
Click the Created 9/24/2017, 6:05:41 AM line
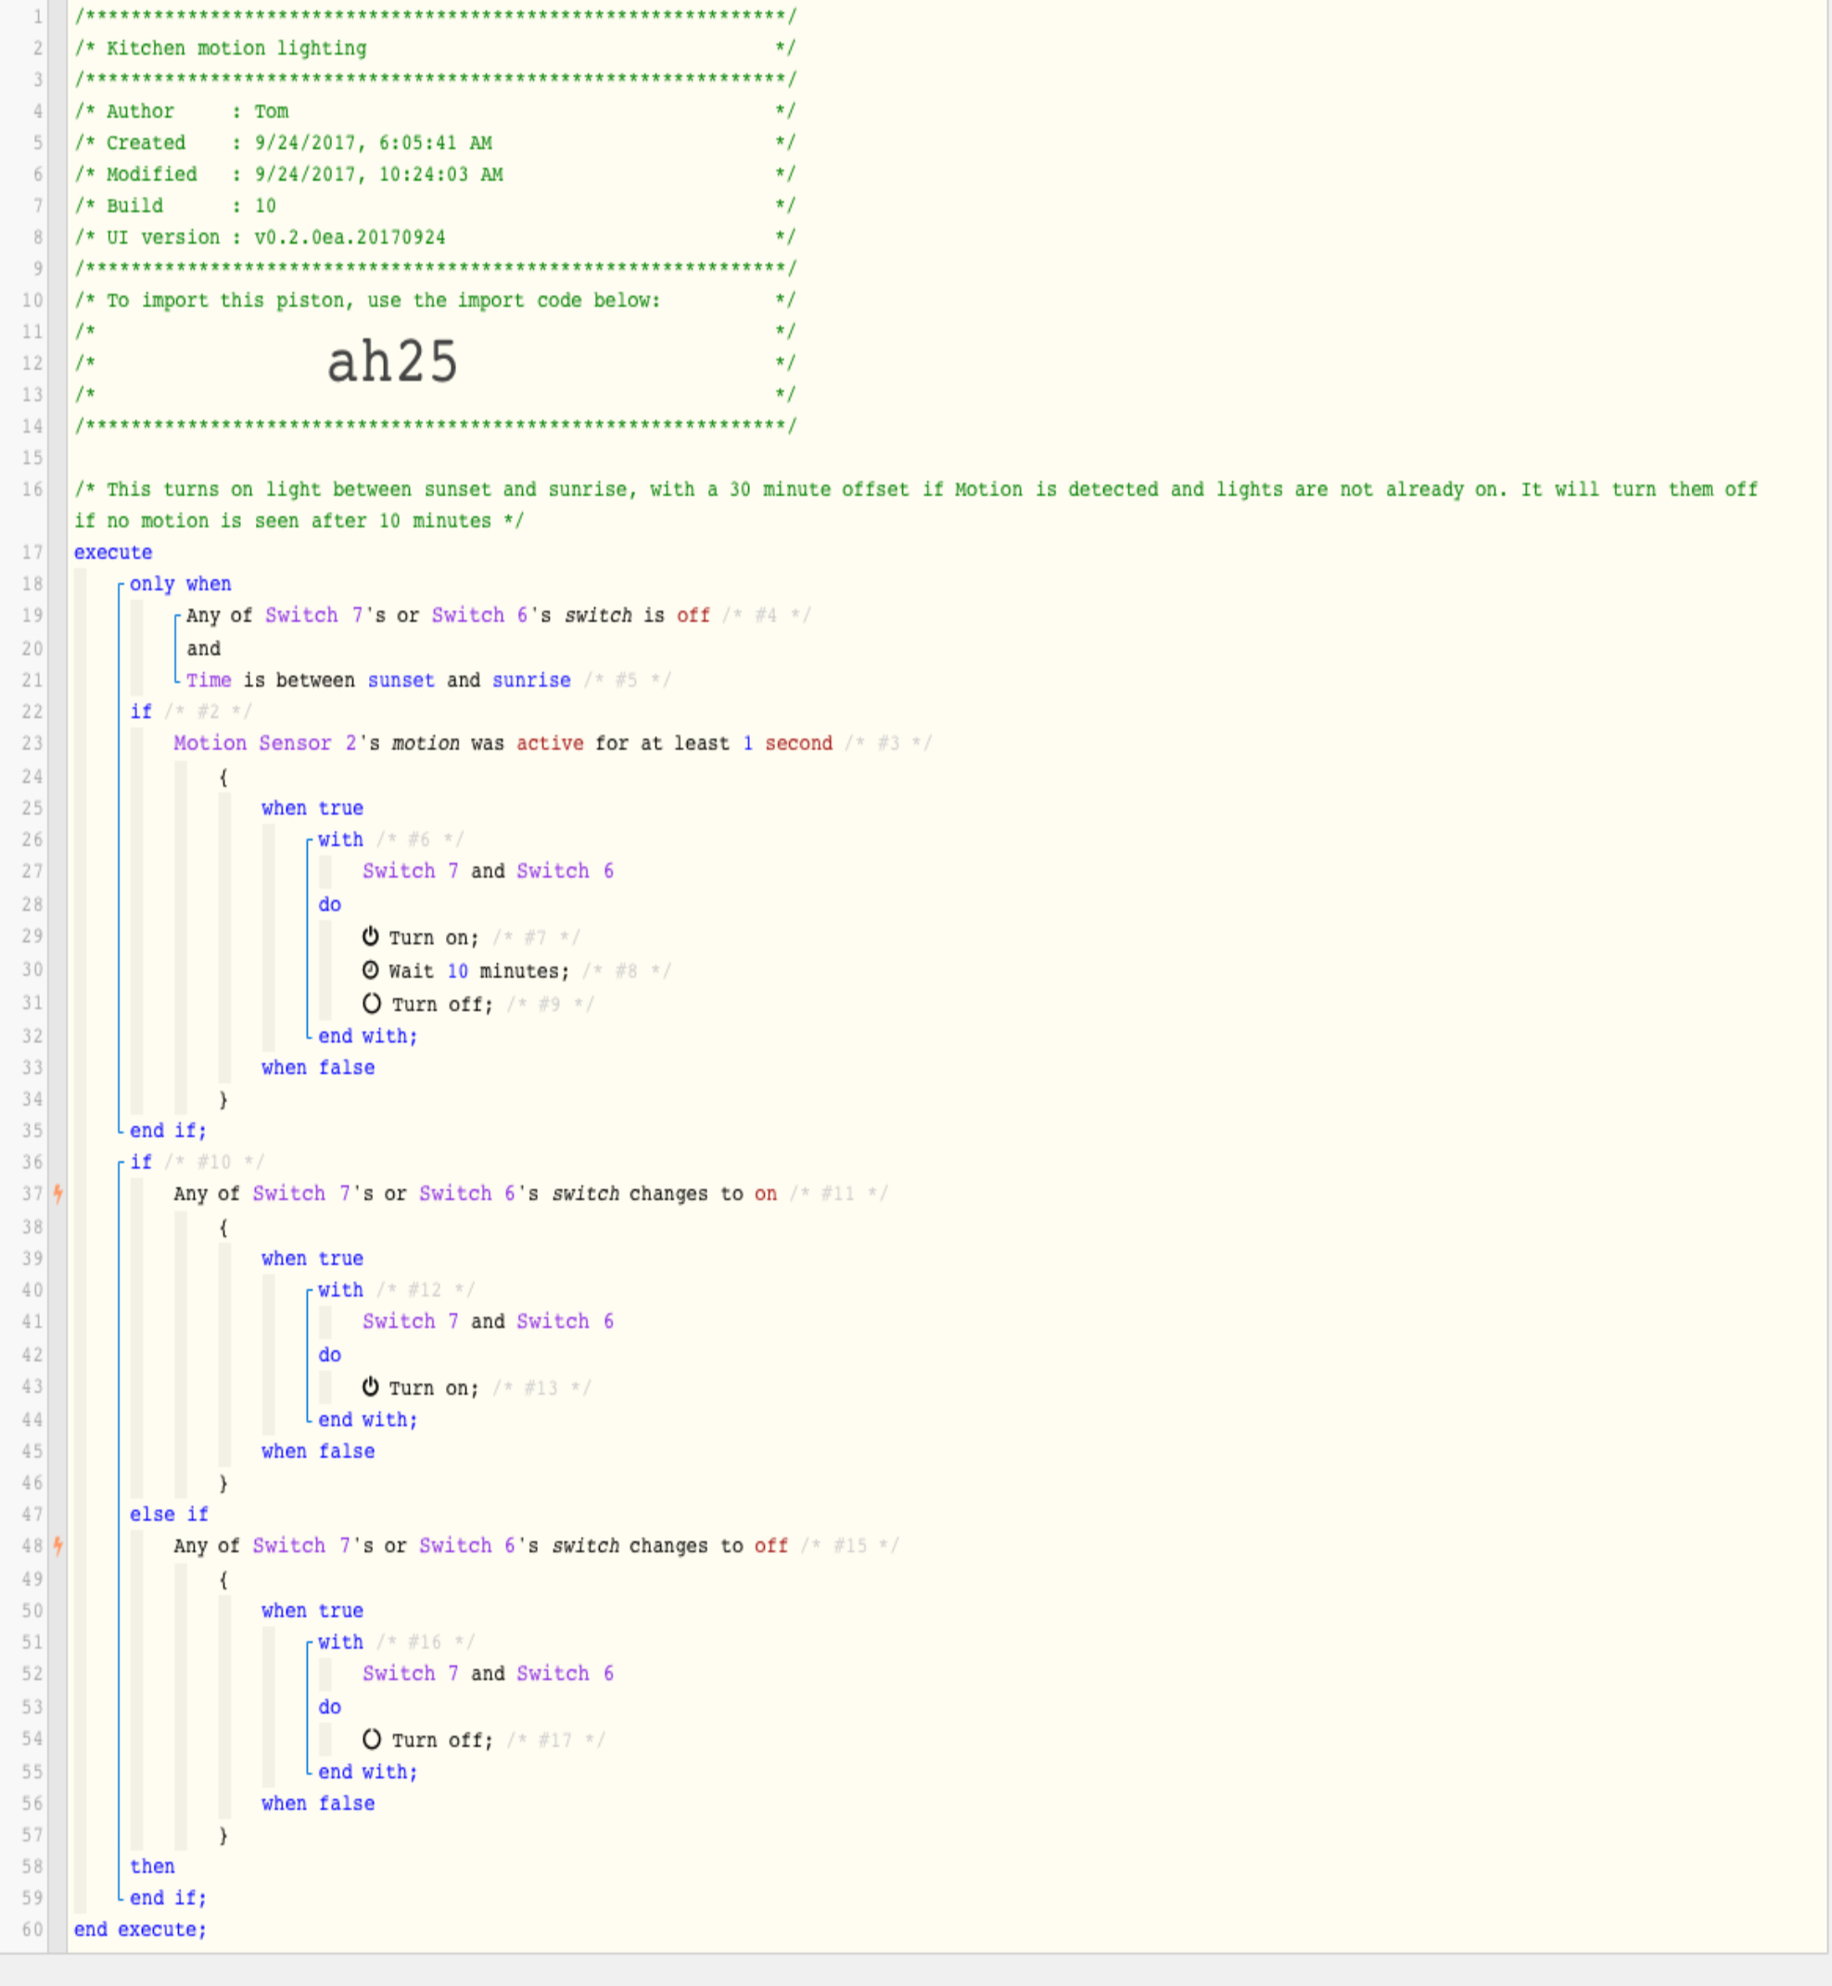[x=435, y=143]
